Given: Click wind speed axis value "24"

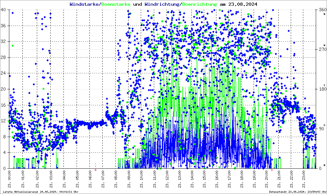Looking at the screenshot, I should pos(3,73).
